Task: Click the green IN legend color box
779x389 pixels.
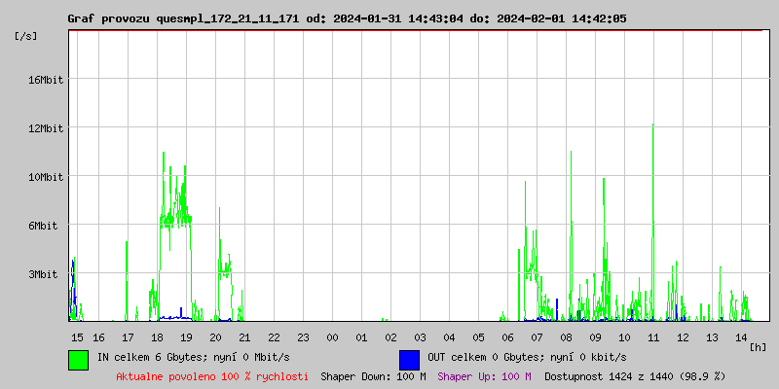Action: coord(78,359)
